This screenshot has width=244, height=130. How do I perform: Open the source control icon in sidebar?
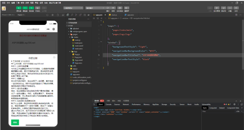[x=76, y=14]
